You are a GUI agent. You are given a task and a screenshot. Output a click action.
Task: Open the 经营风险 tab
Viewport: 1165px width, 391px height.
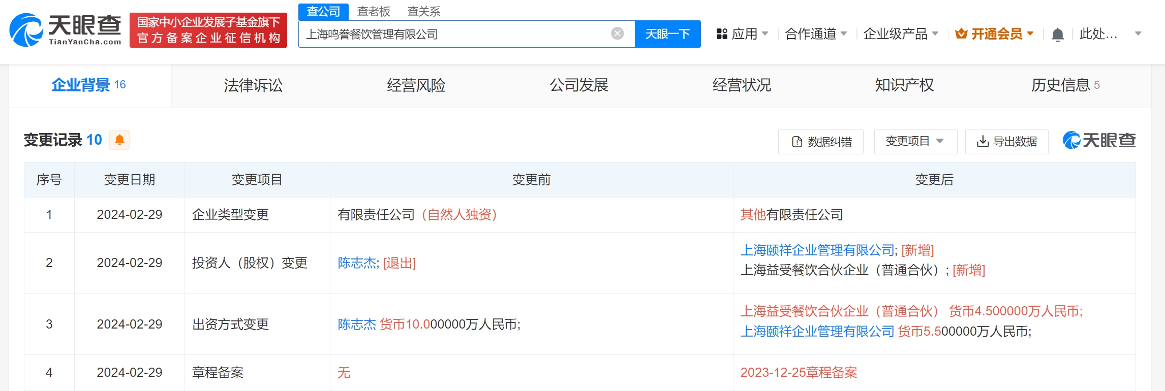(x=416, y=85)
